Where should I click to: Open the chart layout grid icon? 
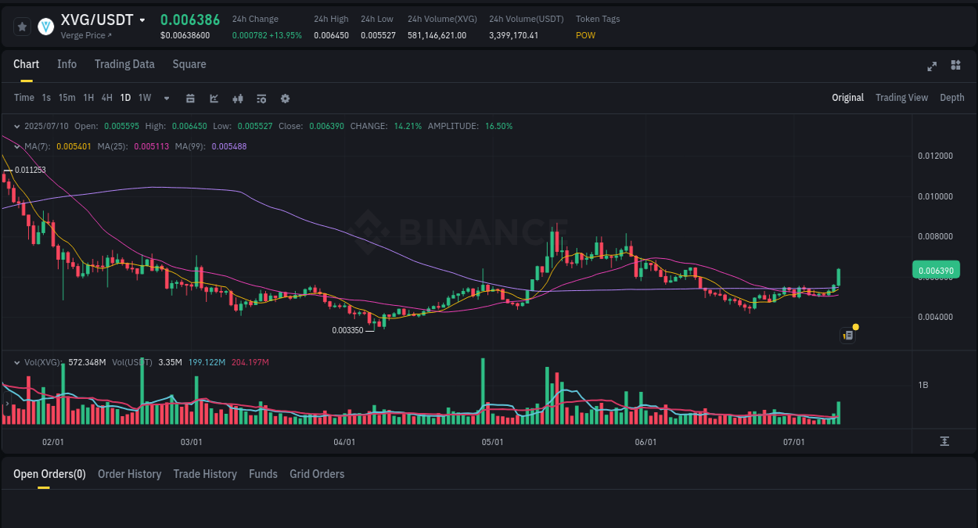(955, 66)
